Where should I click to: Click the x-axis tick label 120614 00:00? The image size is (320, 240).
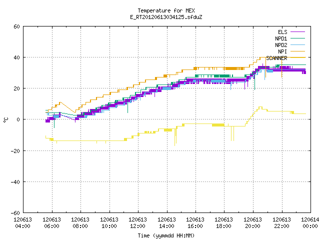click(x=310, y=223)
